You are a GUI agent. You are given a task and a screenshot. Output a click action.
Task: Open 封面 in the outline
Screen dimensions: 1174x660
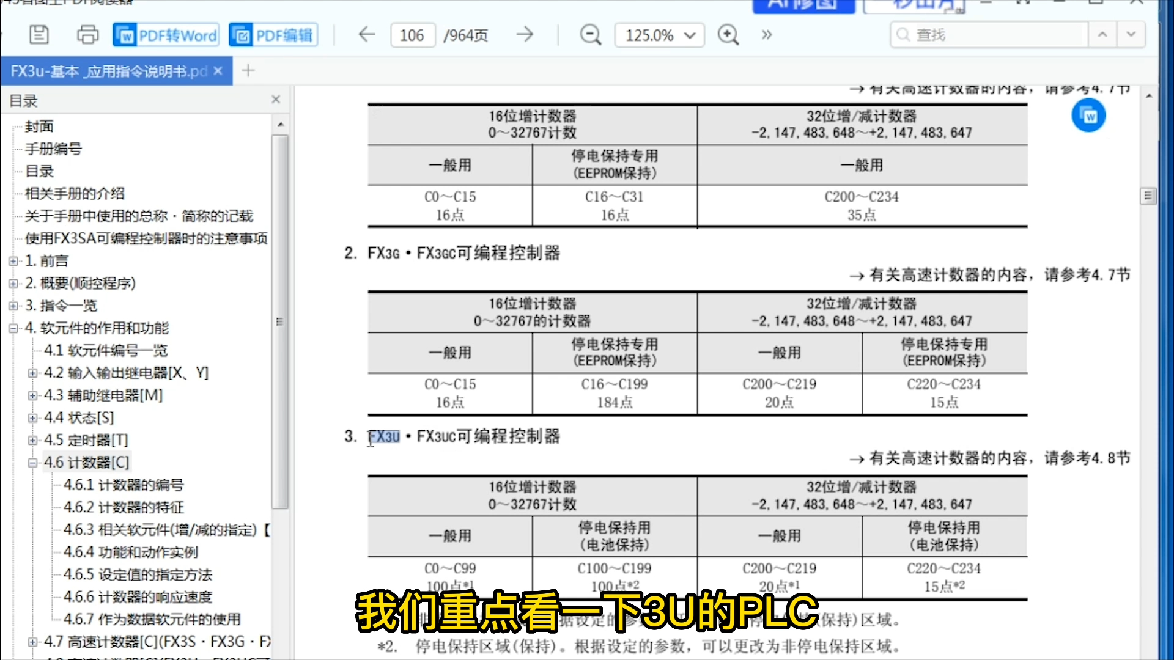coord(39,127)
